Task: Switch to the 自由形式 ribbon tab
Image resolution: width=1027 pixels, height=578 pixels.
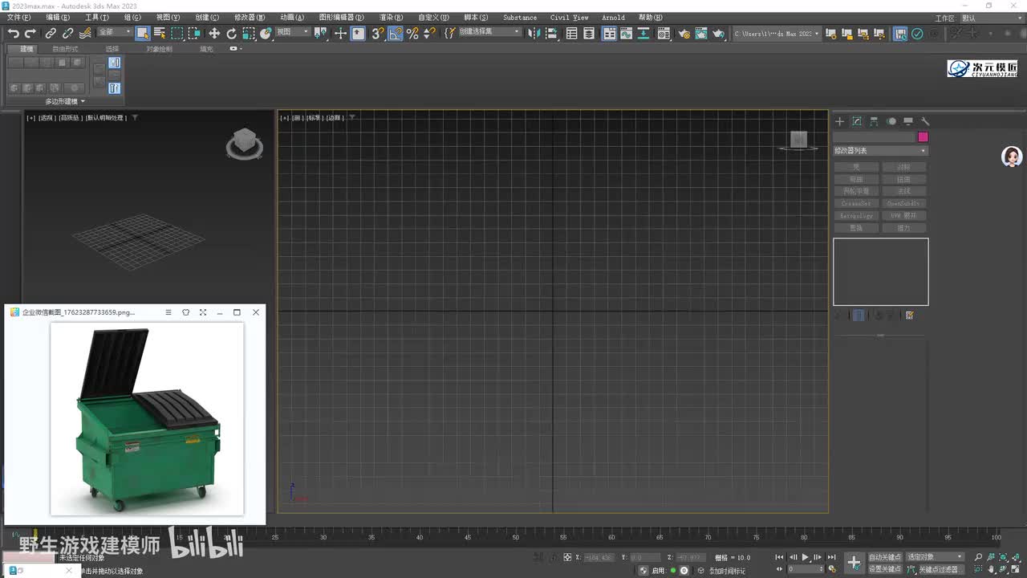Action: tap(65, 49)
